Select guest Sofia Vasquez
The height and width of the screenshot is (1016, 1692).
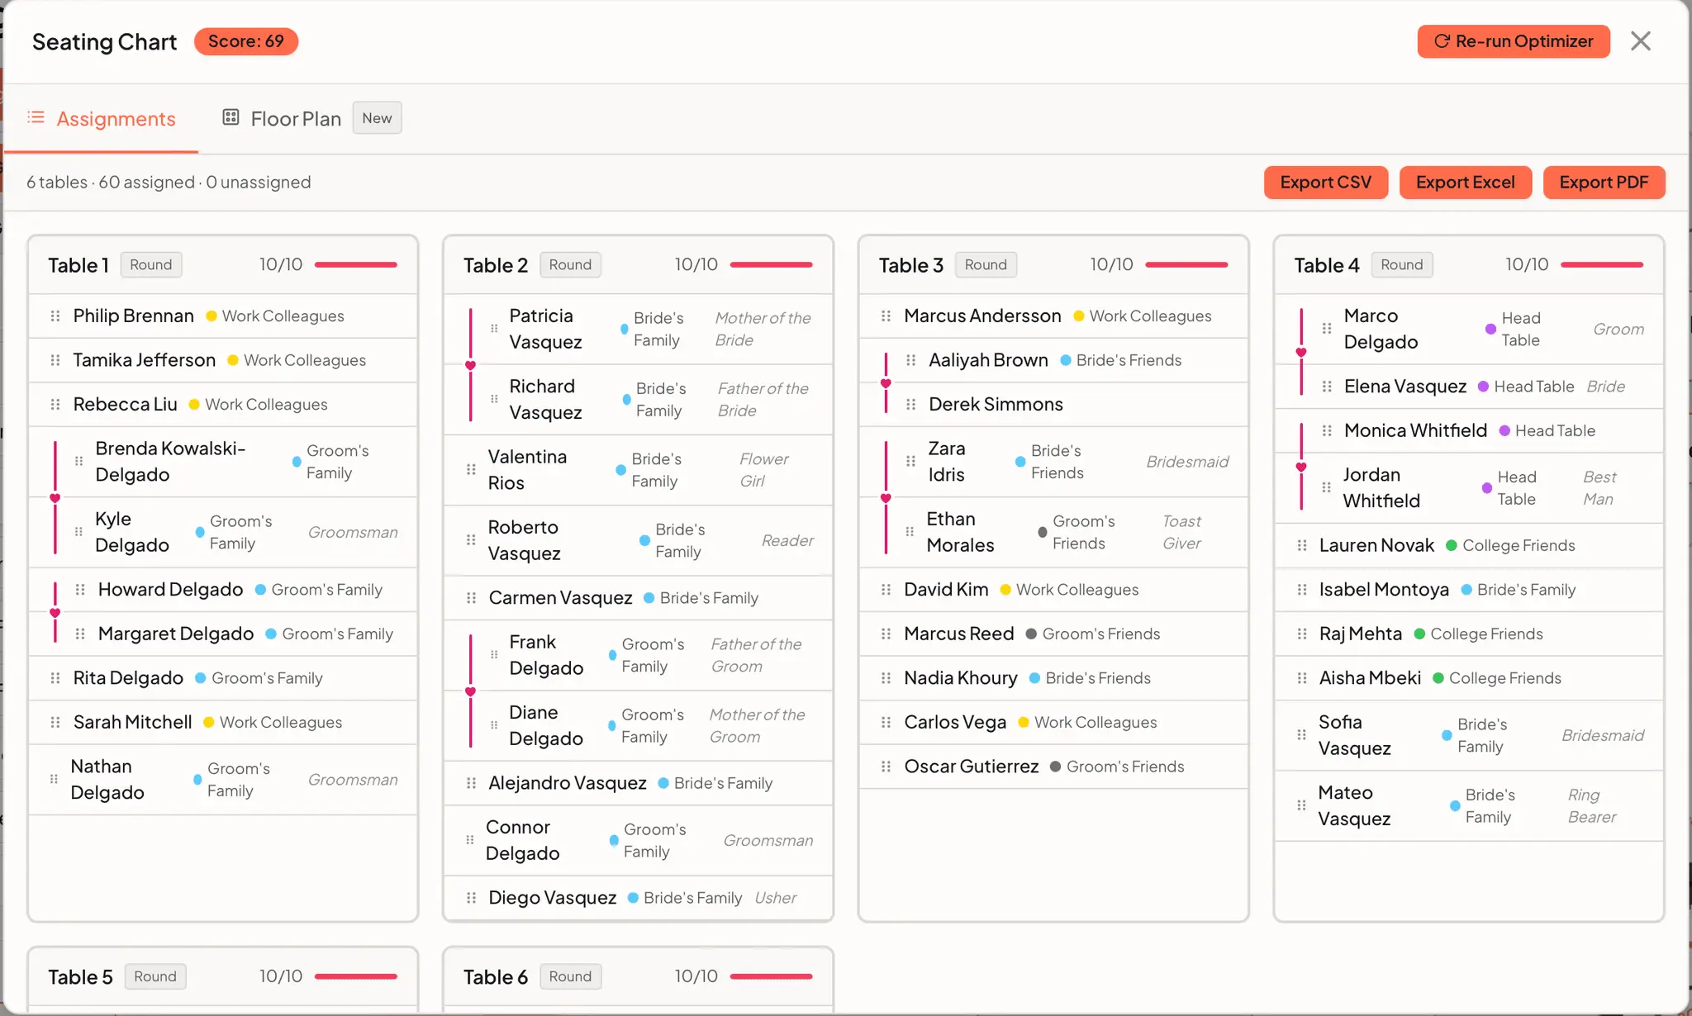[1469, 735]
